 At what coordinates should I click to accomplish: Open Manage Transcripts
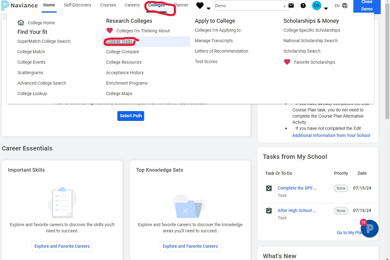pos(214,41)
